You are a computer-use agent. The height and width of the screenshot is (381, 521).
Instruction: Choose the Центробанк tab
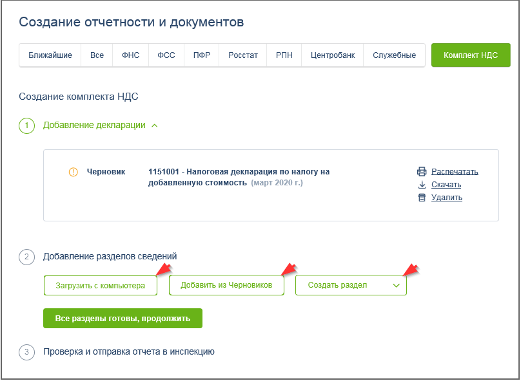(x=333, y=55)
